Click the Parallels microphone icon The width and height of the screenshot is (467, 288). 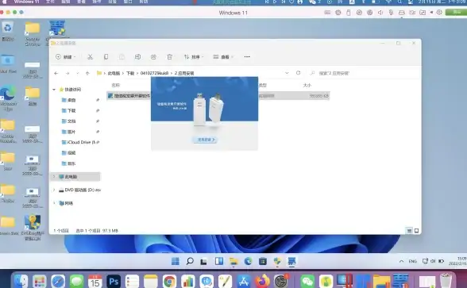391,13
